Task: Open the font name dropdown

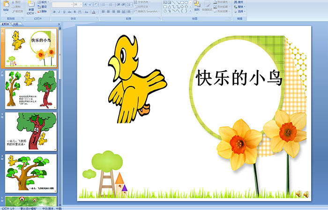Action: pyautogui.click(x=72, y=4)
